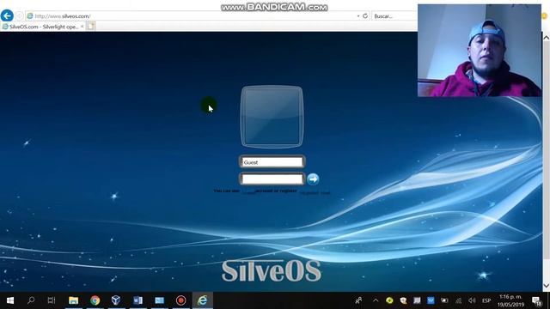Switch to Internet Explorer on taskbar
Screen dimensions: 550x309
[x=203, y=300]
